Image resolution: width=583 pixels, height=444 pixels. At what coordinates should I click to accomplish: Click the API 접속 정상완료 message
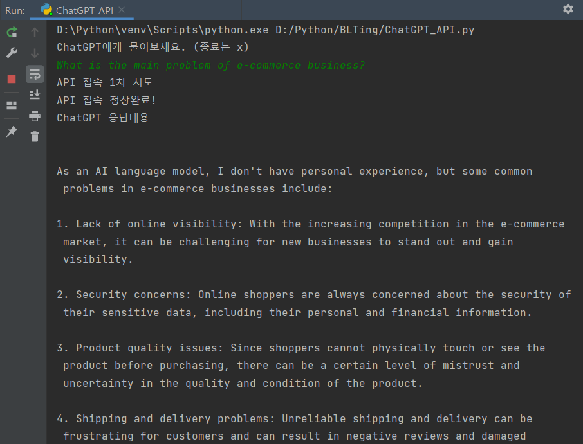106,100
